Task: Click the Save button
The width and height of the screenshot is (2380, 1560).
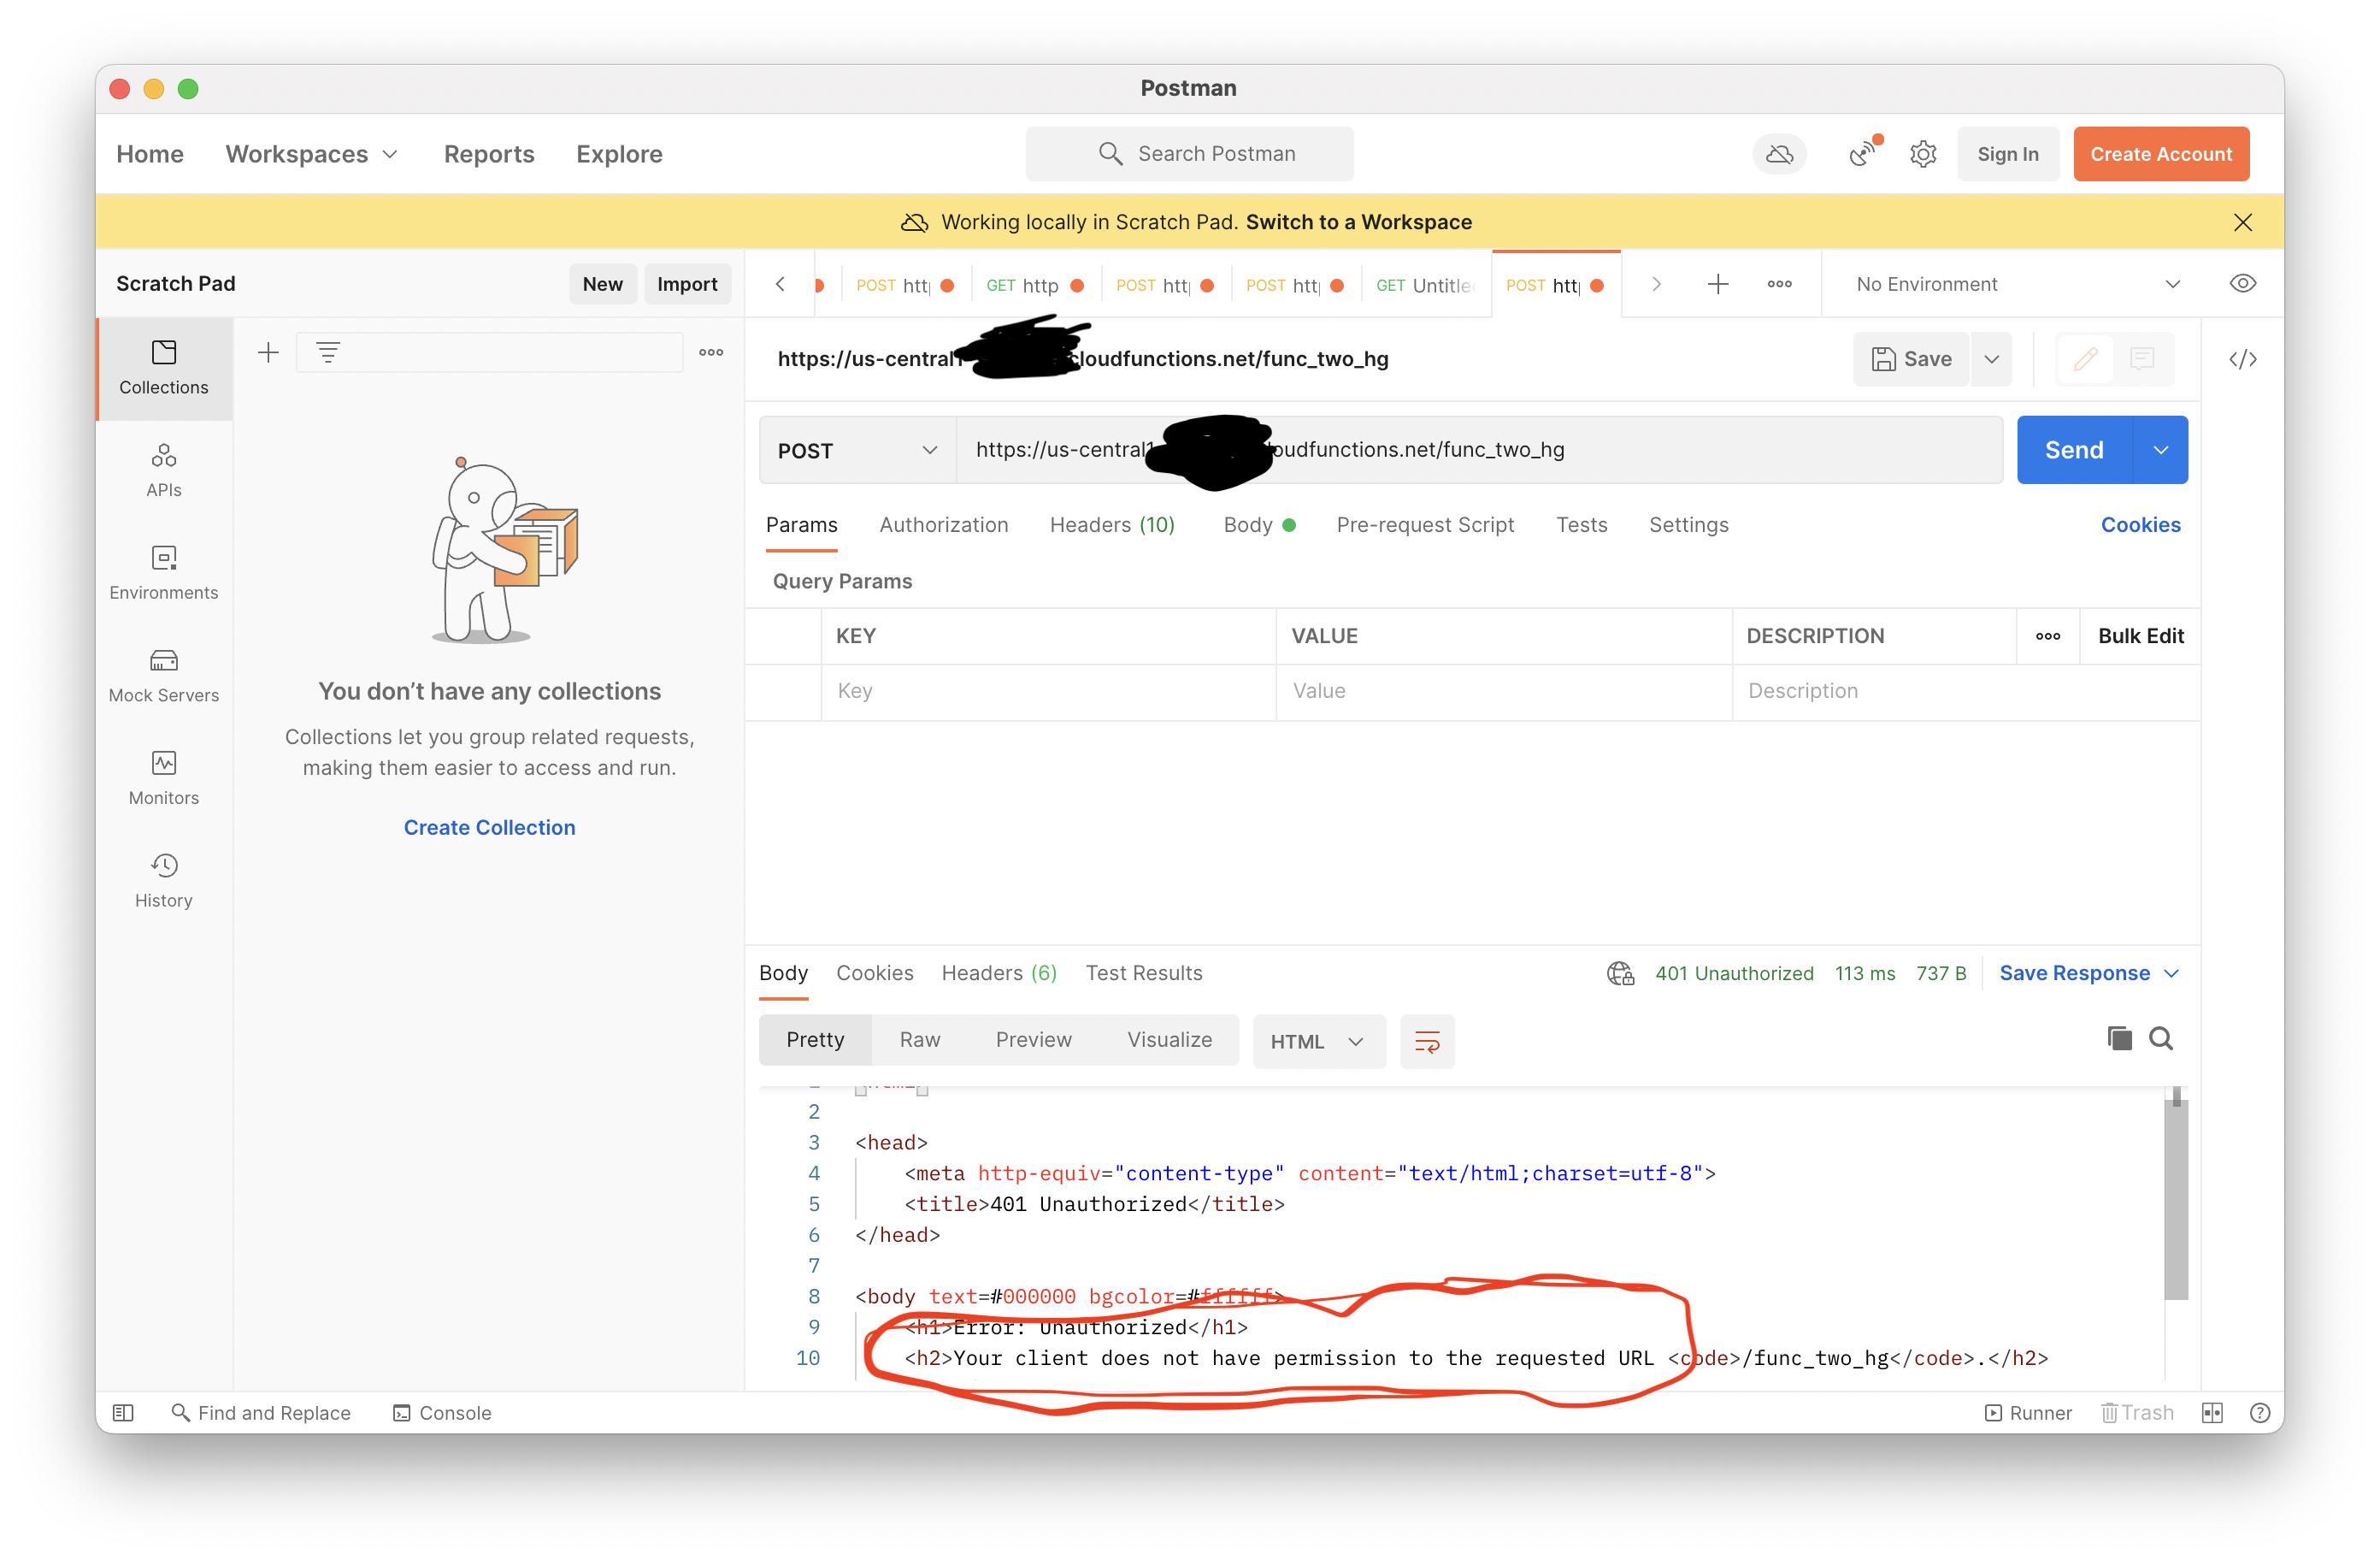Action: [x=1910, y=359]
